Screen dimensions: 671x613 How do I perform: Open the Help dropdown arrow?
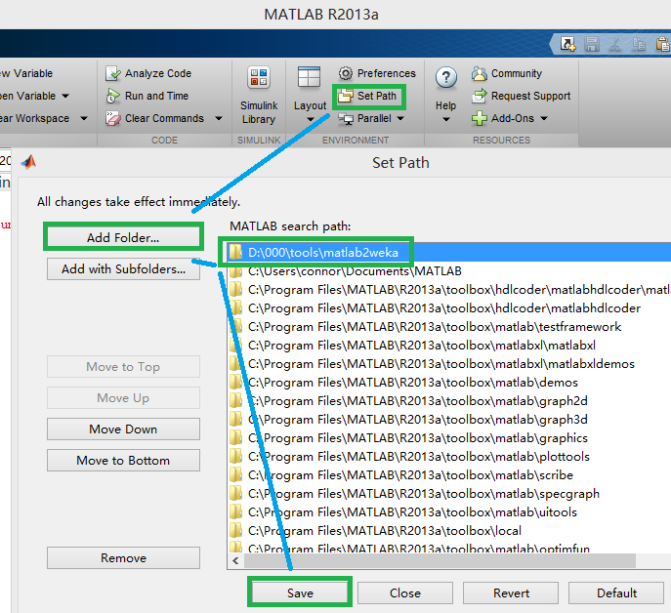tap(446, 119)
